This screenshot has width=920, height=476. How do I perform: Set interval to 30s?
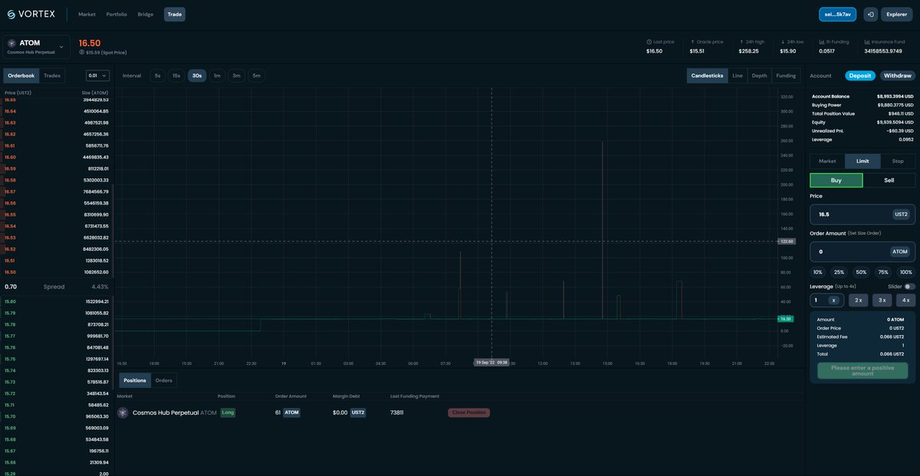[x=197, y=76]
